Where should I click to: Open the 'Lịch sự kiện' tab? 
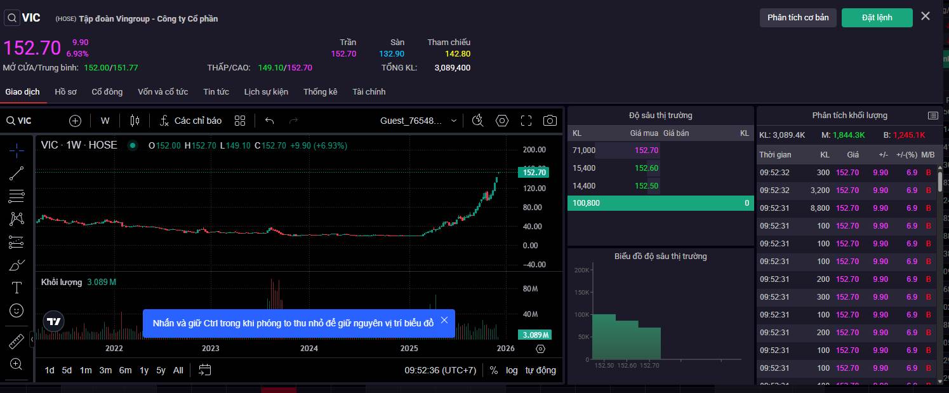(x=266, y=91)
